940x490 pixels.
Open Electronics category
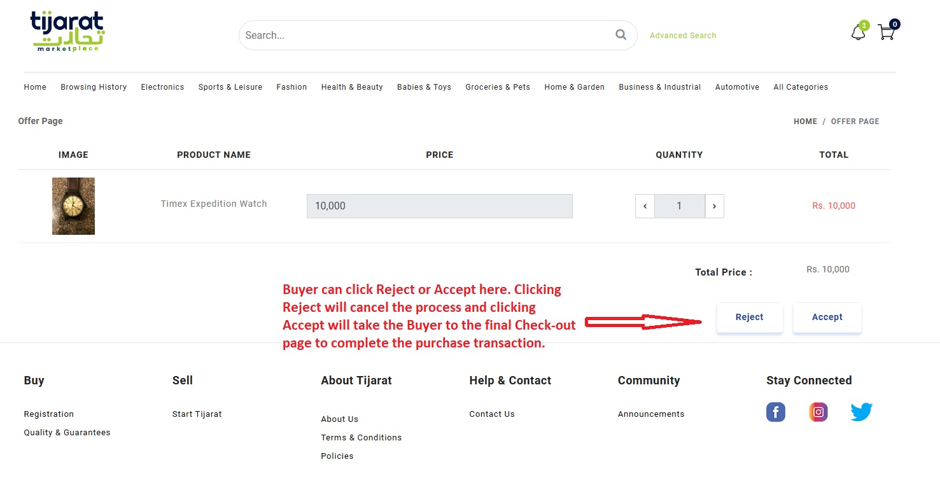click(x=162, y=87)
